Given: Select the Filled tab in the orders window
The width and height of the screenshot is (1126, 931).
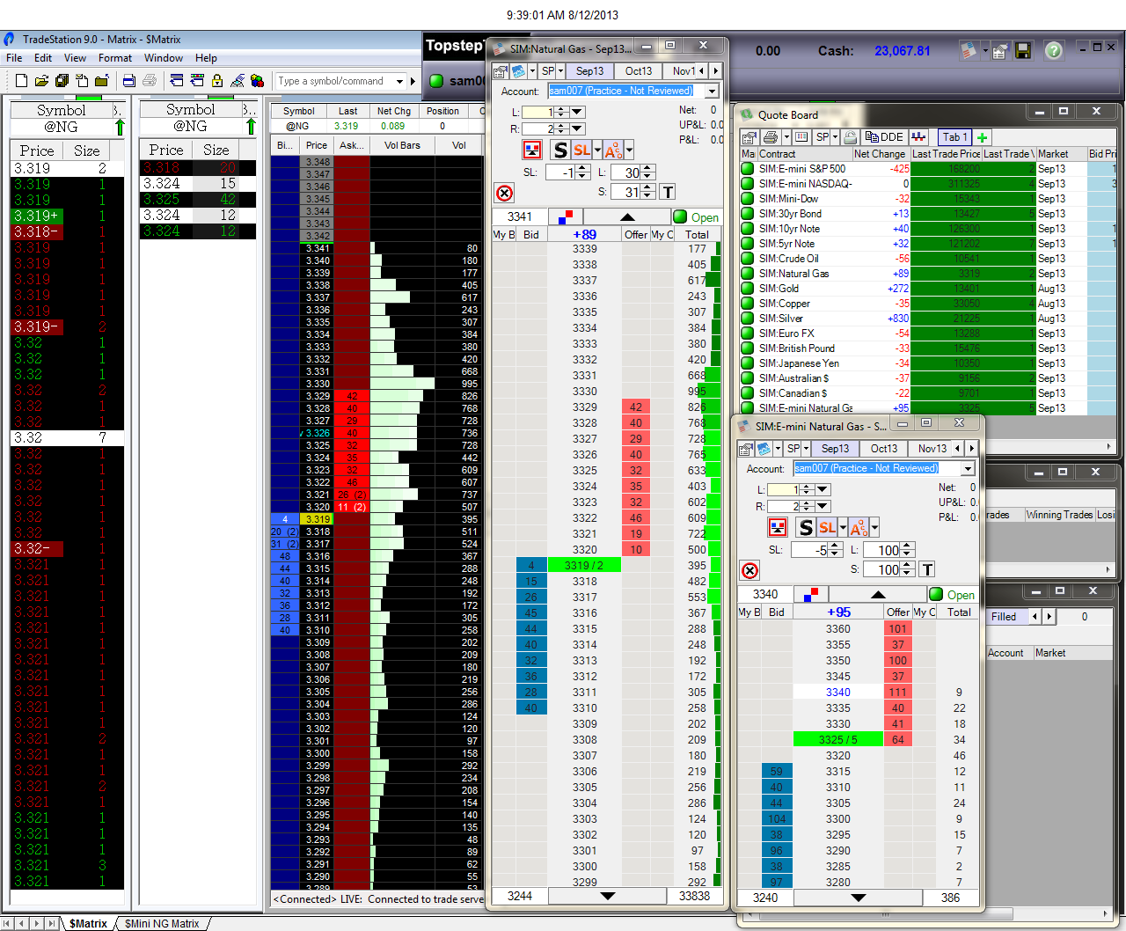Looking at the screenshot, I should point(1004,617).
